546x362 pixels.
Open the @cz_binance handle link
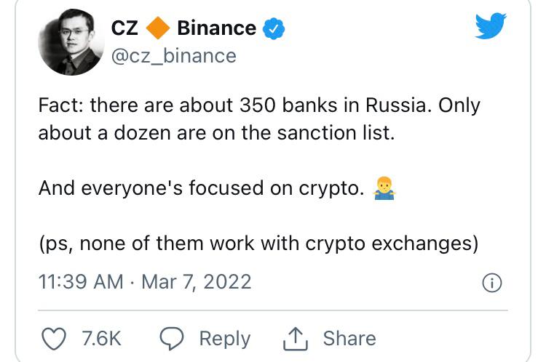173,56
